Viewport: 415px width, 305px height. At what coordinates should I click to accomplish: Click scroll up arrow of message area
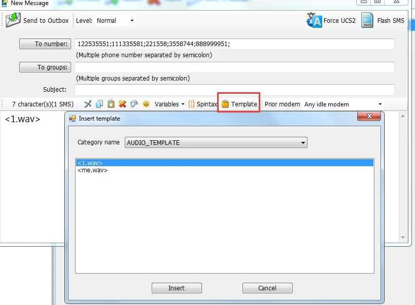pyautogui.click(x=403, y=116)
